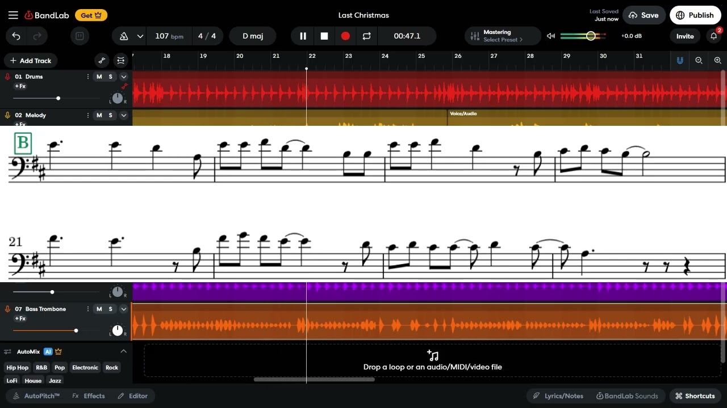Add Fx to the Drums track

pos(20,86)
